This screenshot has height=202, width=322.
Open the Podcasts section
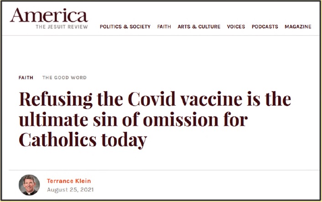click(x=265, y=27)
